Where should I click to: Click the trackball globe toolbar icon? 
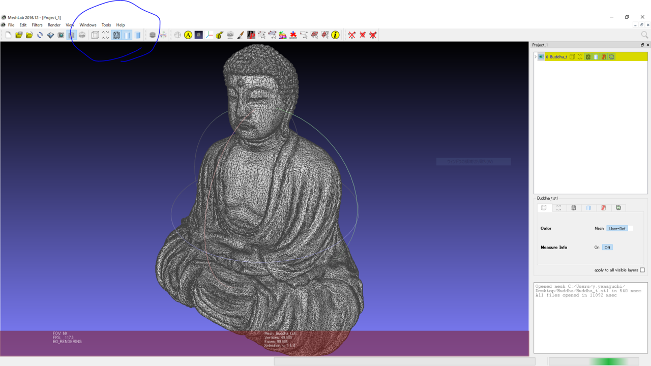pyautogui.click(x=177, y=35)
